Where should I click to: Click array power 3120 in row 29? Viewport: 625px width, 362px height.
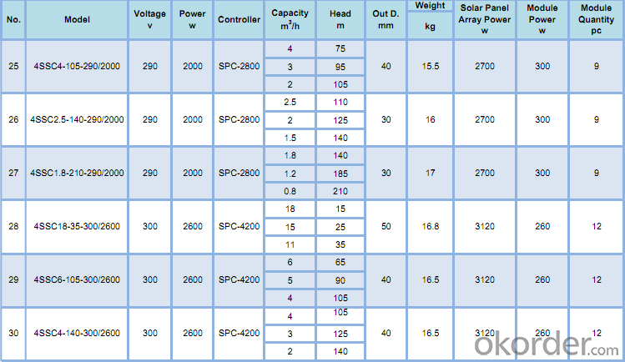click(484, 279)
